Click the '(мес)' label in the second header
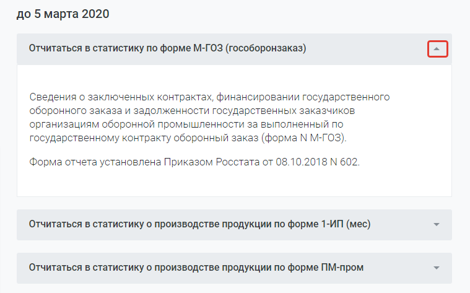The height and width of the screenshot is (293, 470). pos(357,224)
